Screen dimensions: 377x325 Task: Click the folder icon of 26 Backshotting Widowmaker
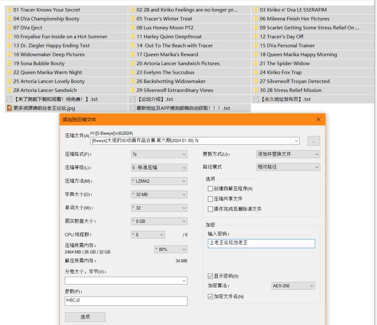[x=132, y=81]
